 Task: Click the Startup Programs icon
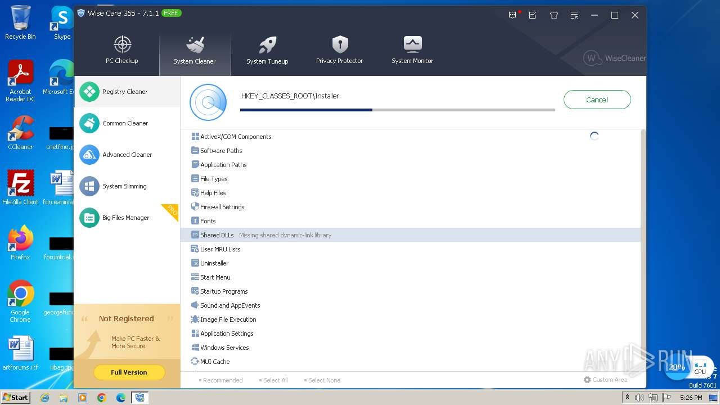pos(195,291)
